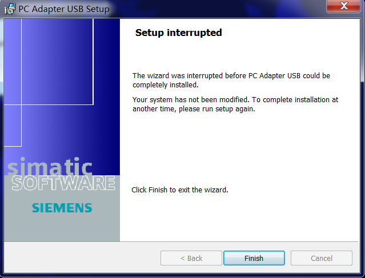Click the installer icon in title bar
The image size is (365, 278).
click(x=10, y=9)
